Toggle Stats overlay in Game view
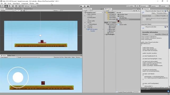The width and height of the screenshot is (170, 95). [73, 57]
